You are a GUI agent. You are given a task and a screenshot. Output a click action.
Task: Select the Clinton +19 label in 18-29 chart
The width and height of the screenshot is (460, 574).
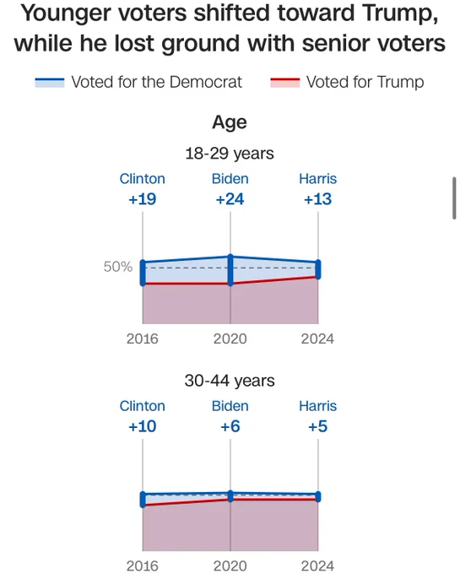(143, 189)
